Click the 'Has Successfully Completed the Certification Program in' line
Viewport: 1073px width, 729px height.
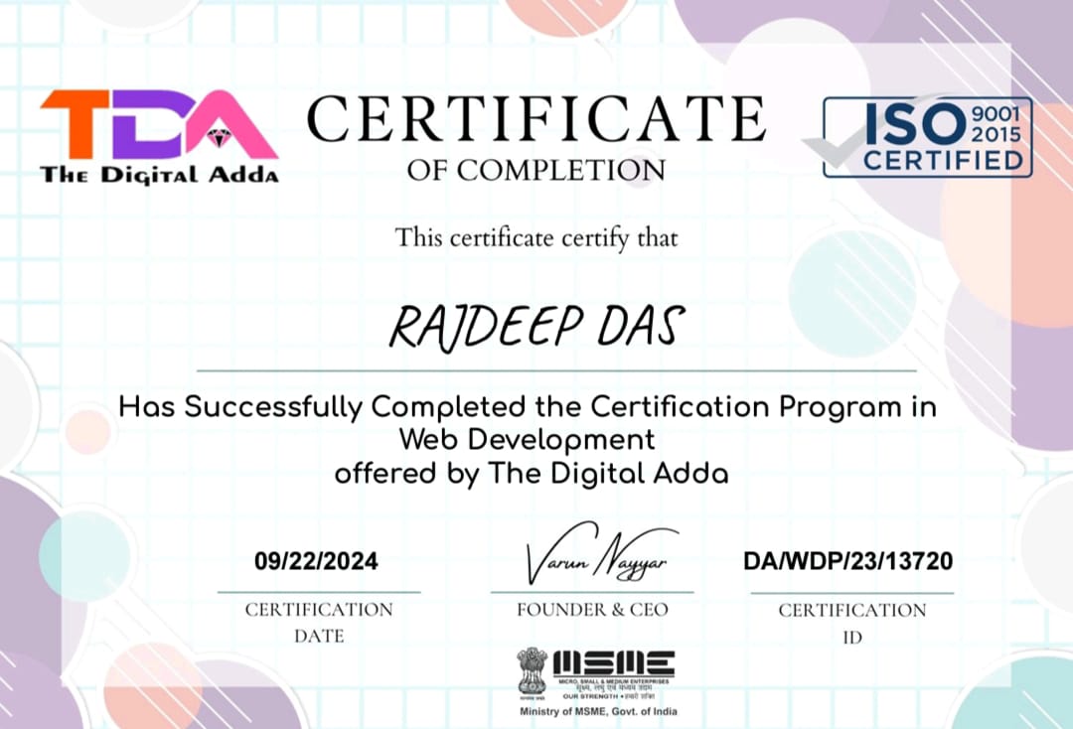click(528, 407)
